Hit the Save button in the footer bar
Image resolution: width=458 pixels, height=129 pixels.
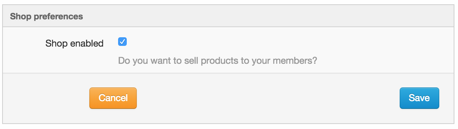tap(419, 98)
